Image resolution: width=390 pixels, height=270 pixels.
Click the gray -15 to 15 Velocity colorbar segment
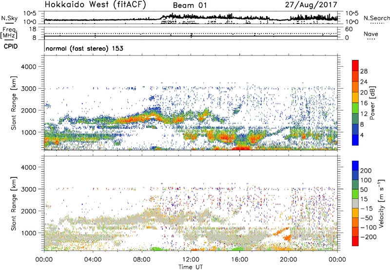(355, 203)
